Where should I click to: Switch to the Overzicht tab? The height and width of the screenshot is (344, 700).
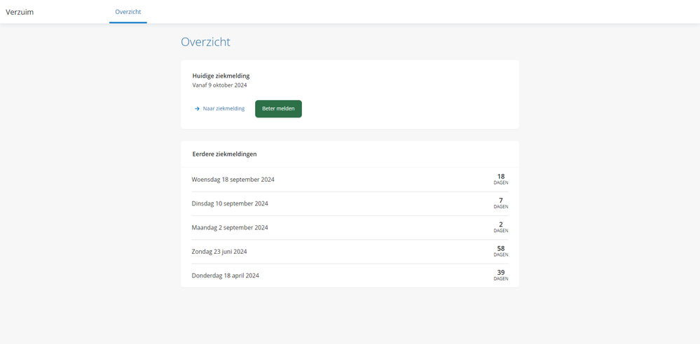click(128, 12)
